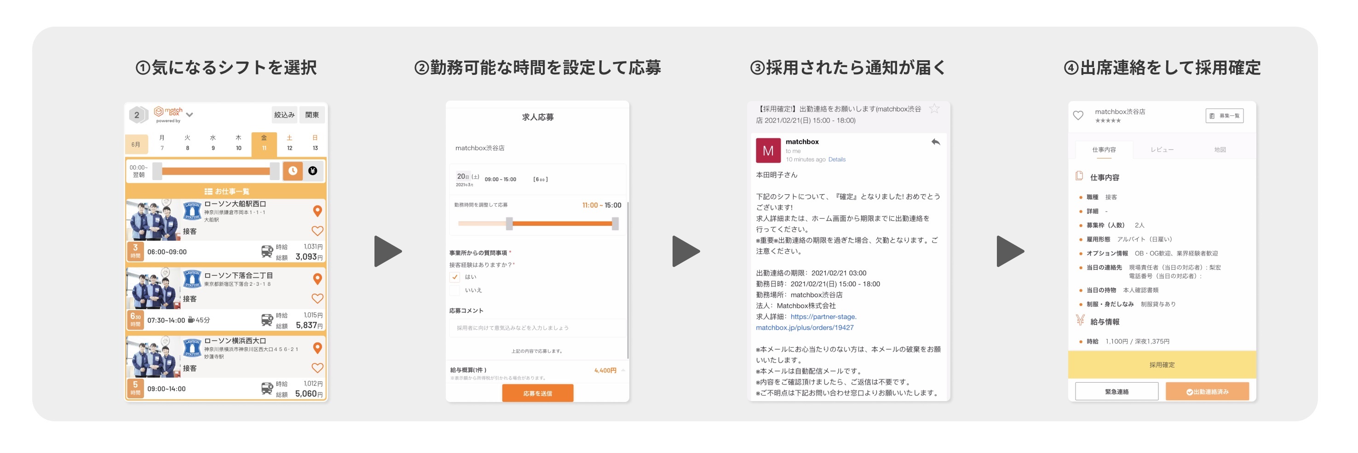Open staff photo of ローソン下落合二丁目 job
The width and height of the screenshot is (1358, 453).
(x=153, y=288)
